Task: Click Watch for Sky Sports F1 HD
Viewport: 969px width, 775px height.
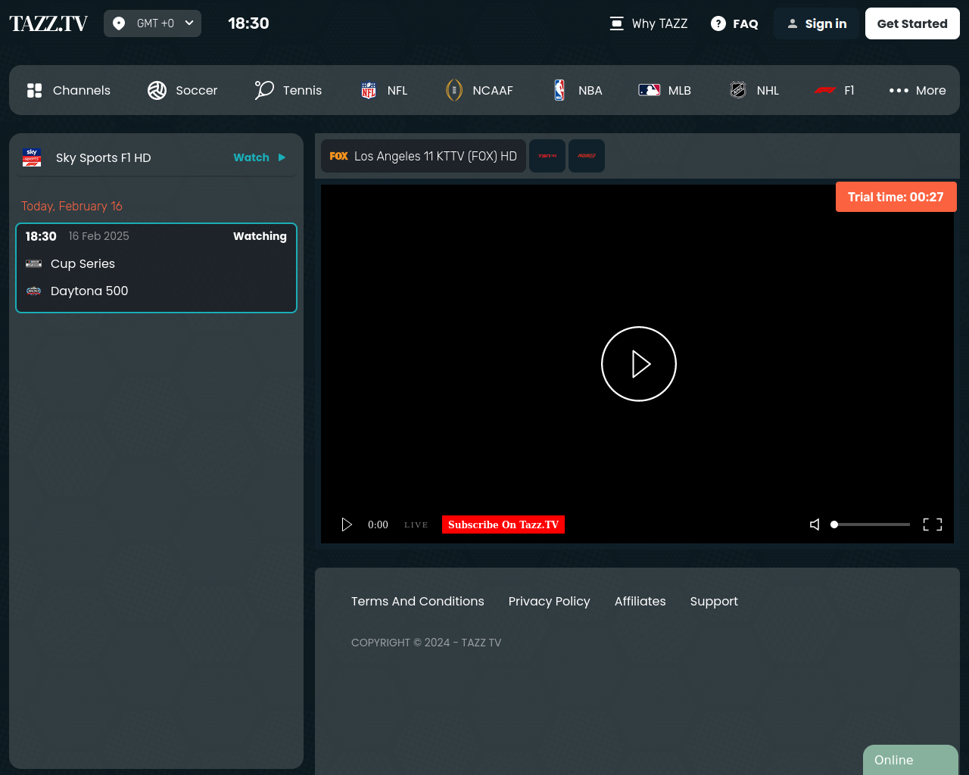Action: click(251, 157)
